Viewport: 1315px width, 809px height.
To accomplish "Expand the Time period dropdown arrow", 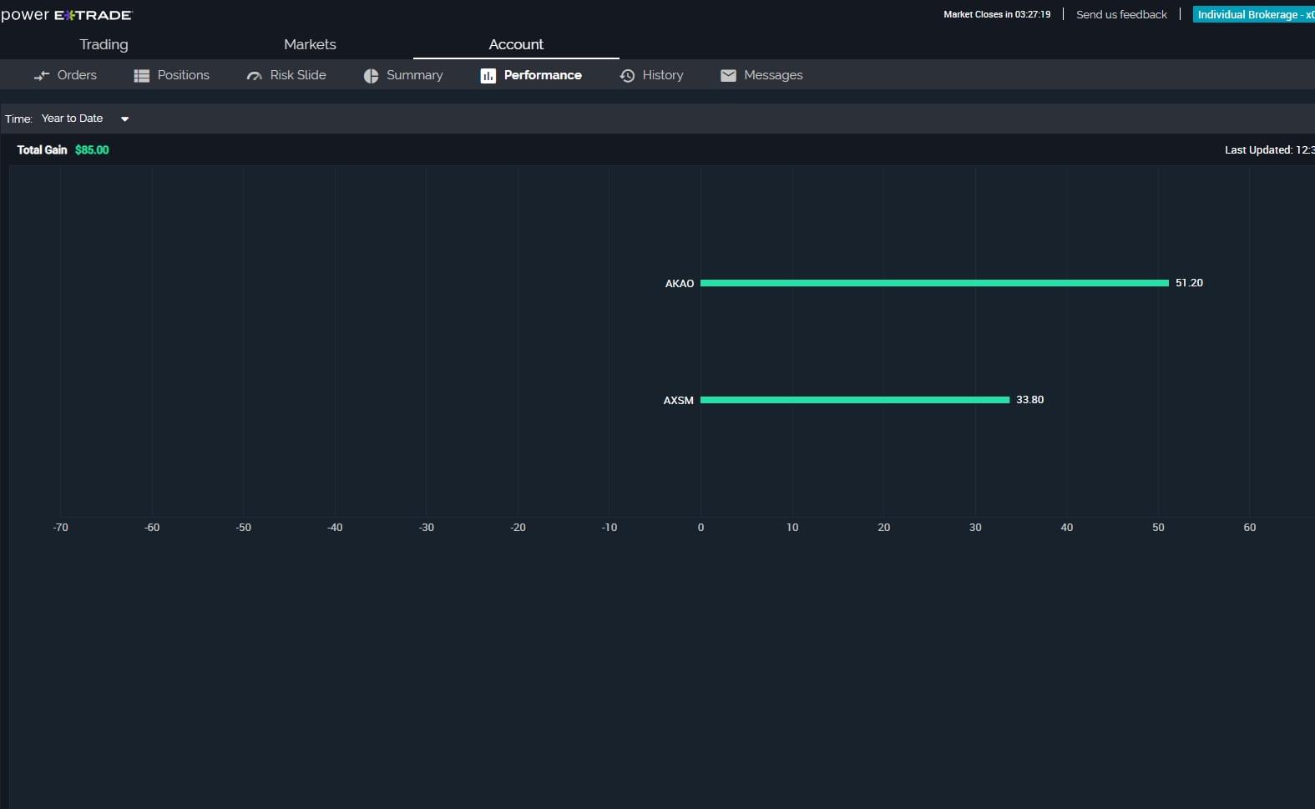I will pyautogui.click(x=124, y=119).
